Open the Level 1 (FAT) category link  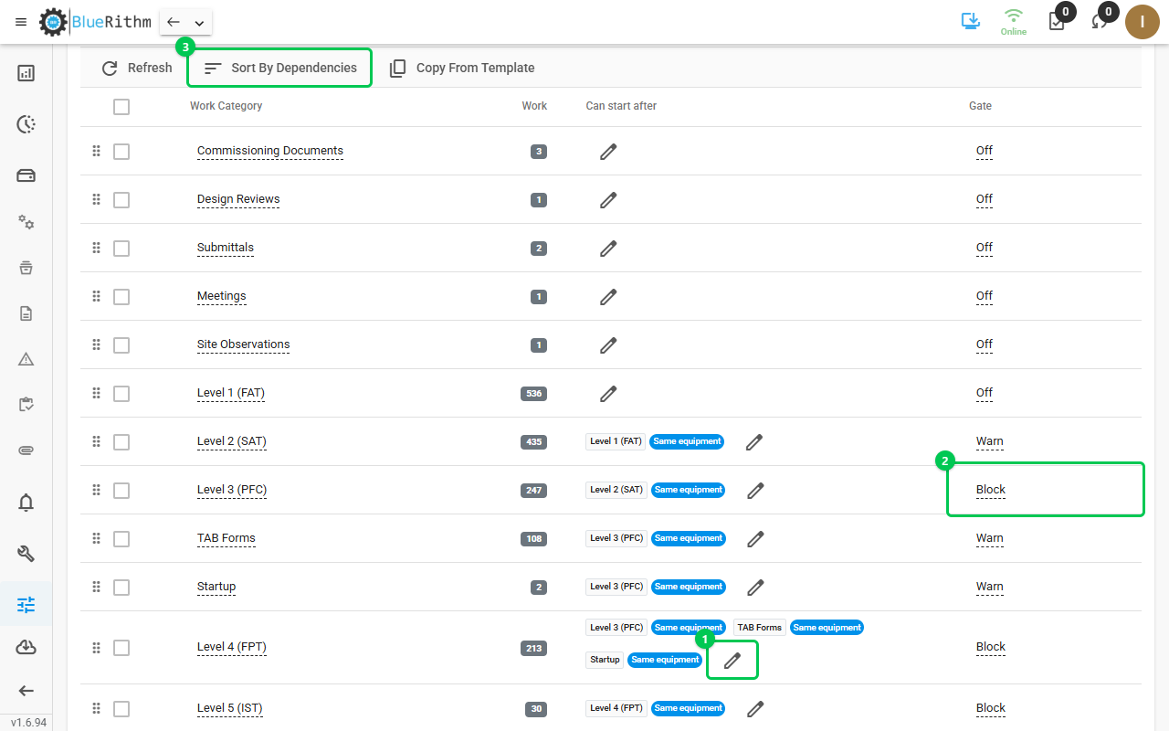click(231, 393)
